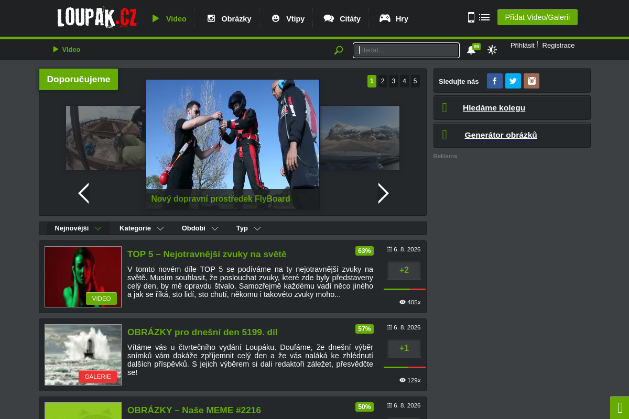This screenshot has height=419, width=629.
Task: Click calendar icon on MEME #2216 date
Action: [x=389, y=405]
